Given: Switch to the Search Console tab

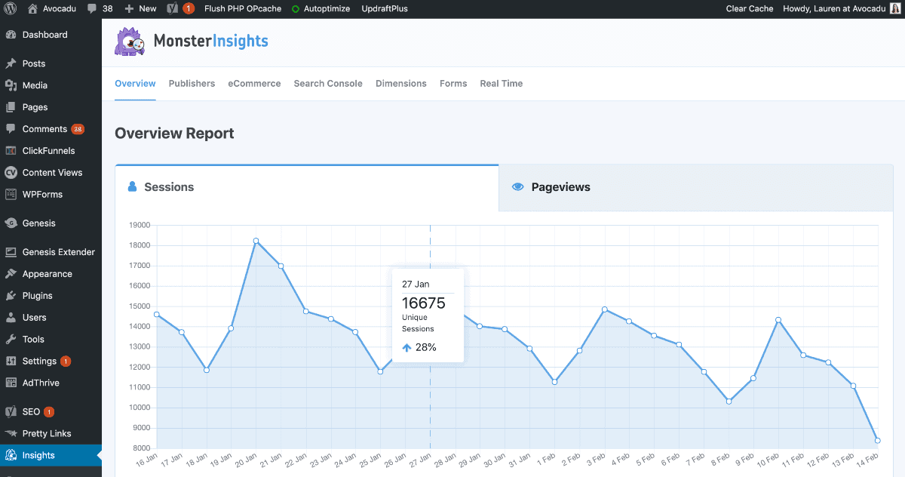Looking at the screenshot, I should coord(327,83).
